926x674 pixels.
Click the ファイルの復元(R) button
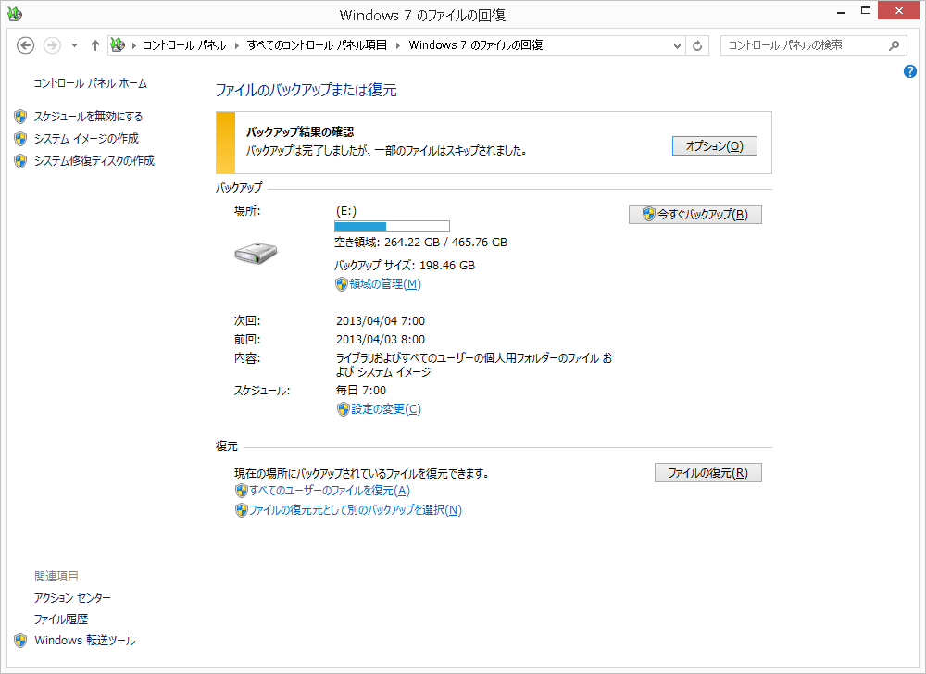coord(707,473)
